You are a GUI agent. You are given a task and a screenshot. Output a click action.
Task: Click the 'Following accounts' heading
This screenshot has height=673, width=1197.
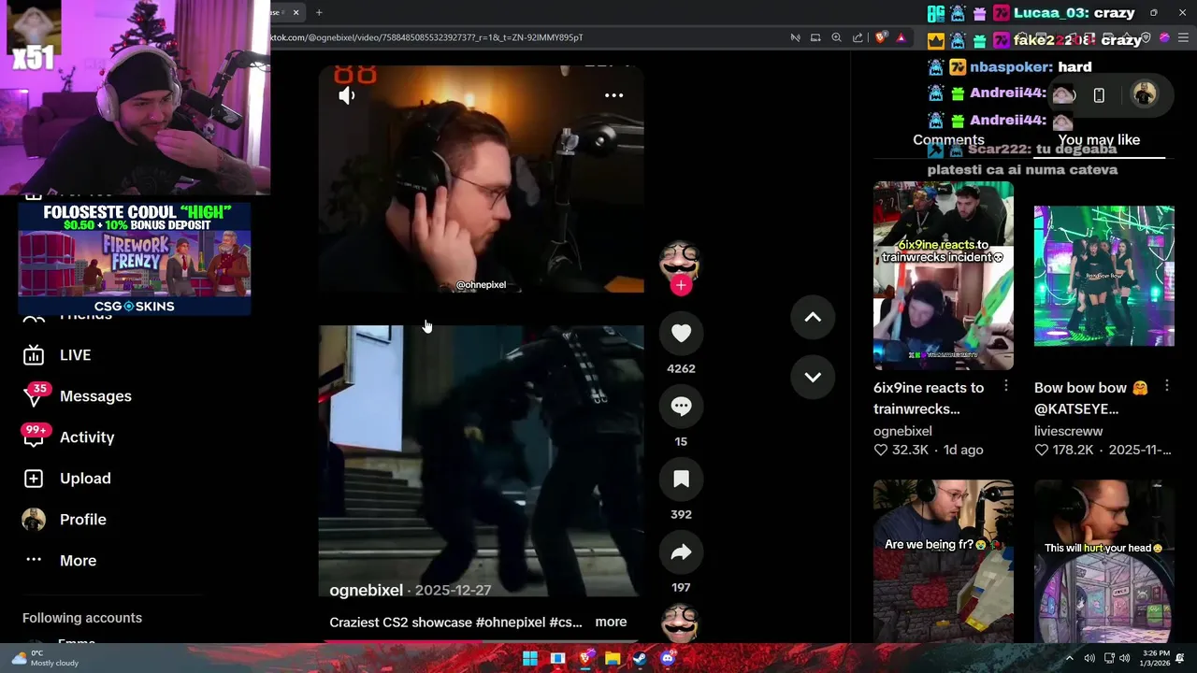click(82, 618)
